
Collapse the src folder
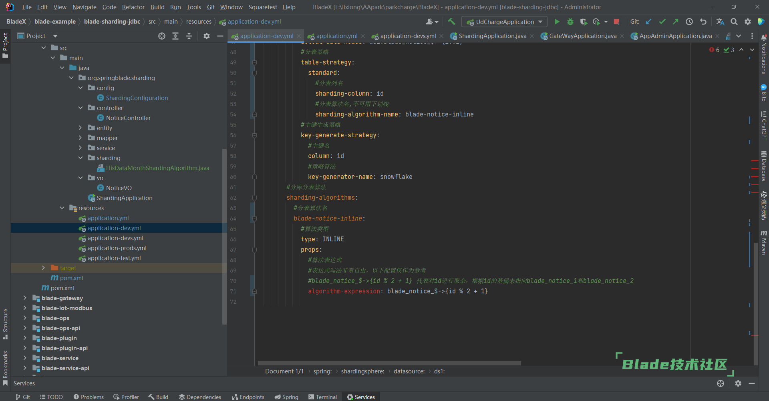(44, 48)
